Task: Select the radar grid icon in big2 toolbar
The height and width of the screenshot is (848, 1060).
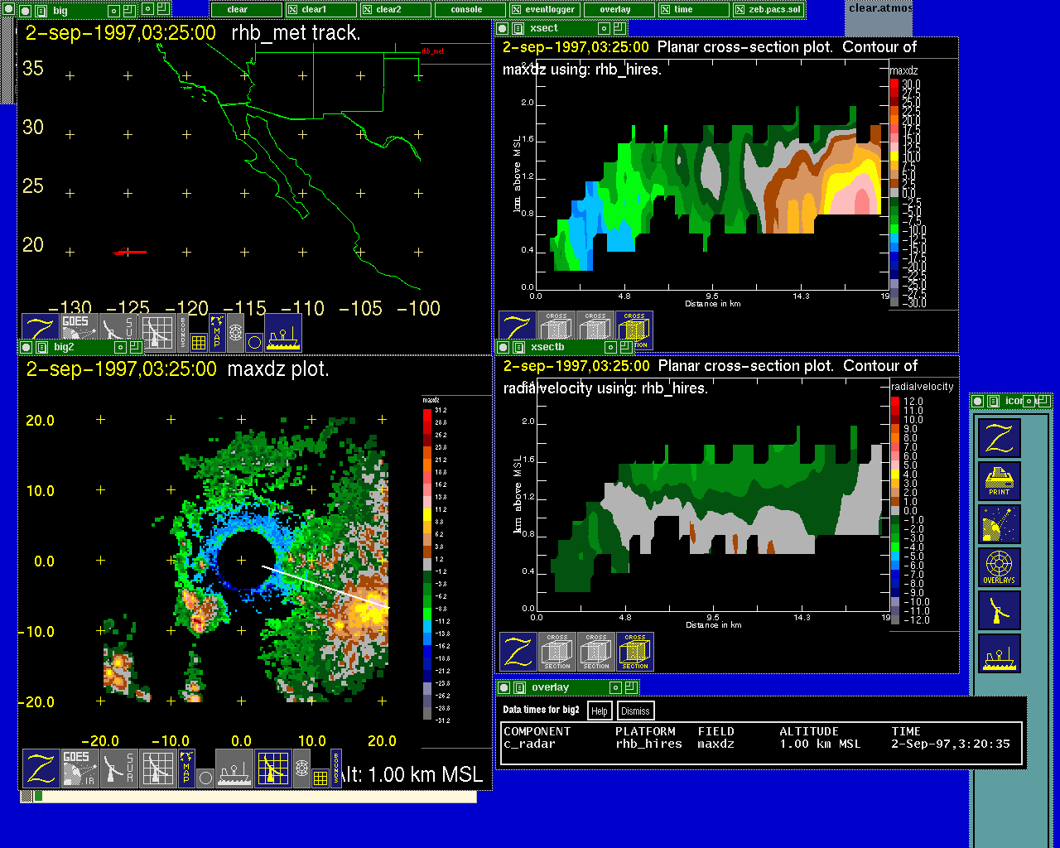Action: click(x=272, y=768)
